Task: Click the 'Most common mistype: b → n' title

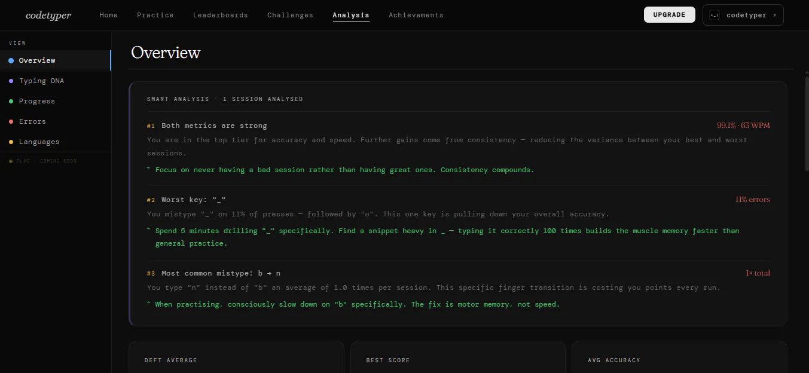Action: (221, 273)
